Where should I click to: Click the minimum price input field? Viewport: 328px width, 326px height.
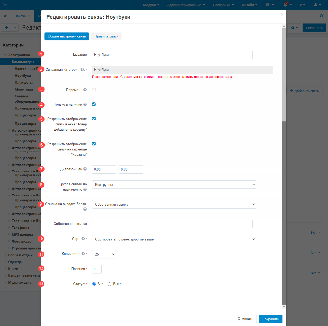(x=104, y=169)
